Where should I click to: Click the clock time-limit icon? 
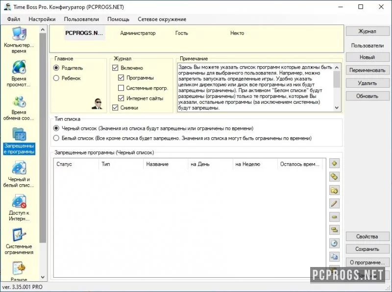pos(334,243)
